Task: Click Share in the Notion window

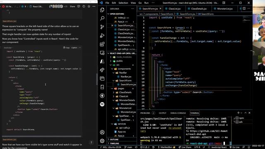Action: point(72,7)
